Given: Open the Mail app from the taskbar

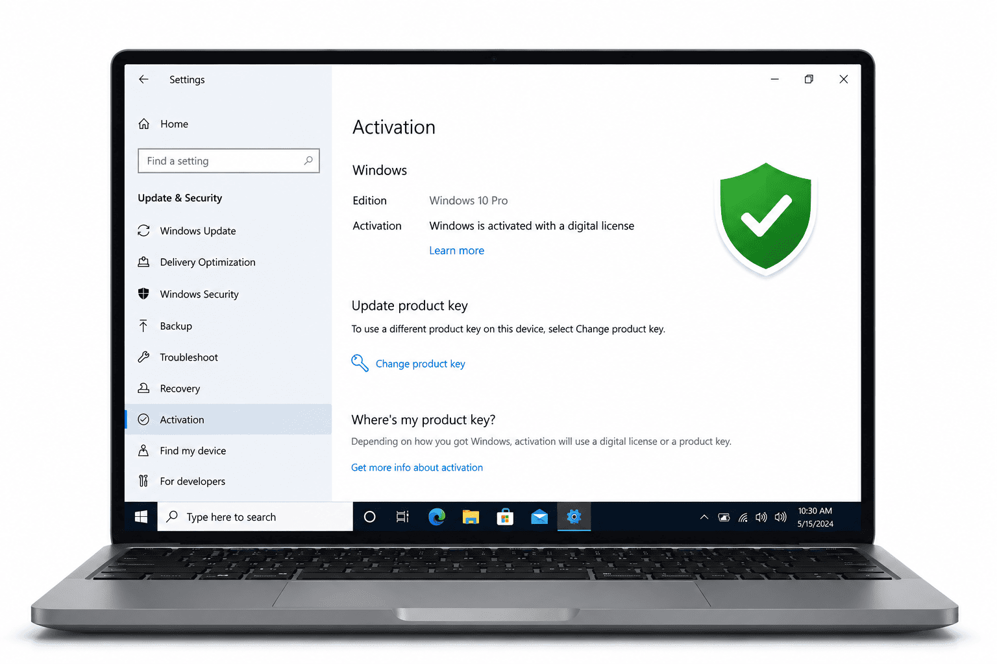Looking at the screenshot, I should coord(539,517).
